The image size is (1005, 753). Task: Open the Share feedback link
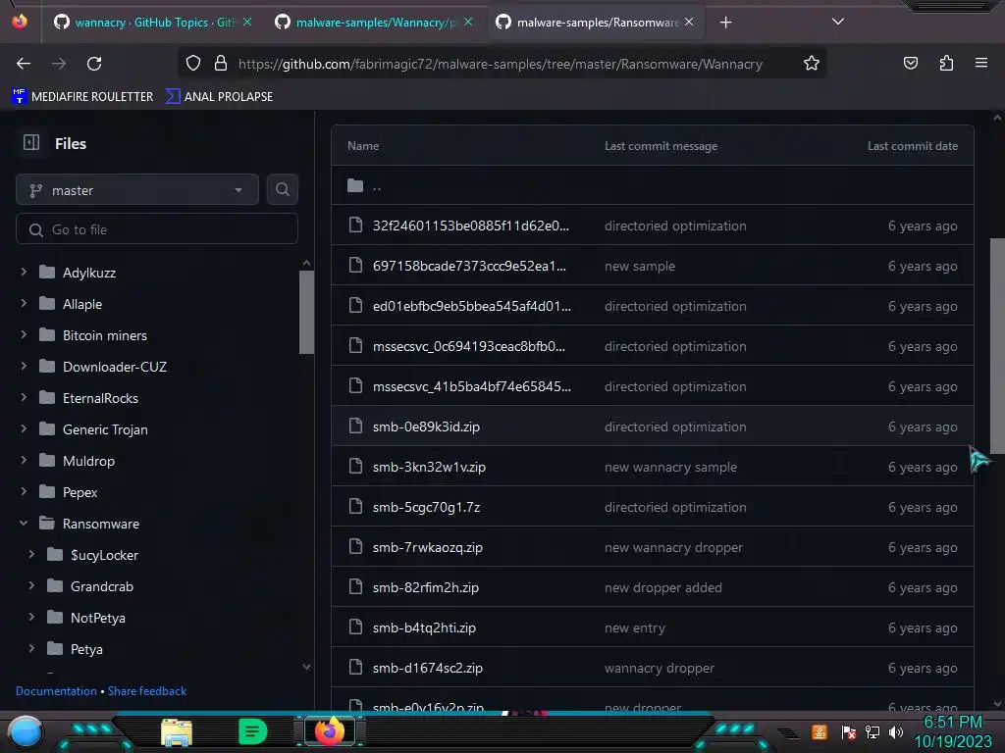pos(147,691)
